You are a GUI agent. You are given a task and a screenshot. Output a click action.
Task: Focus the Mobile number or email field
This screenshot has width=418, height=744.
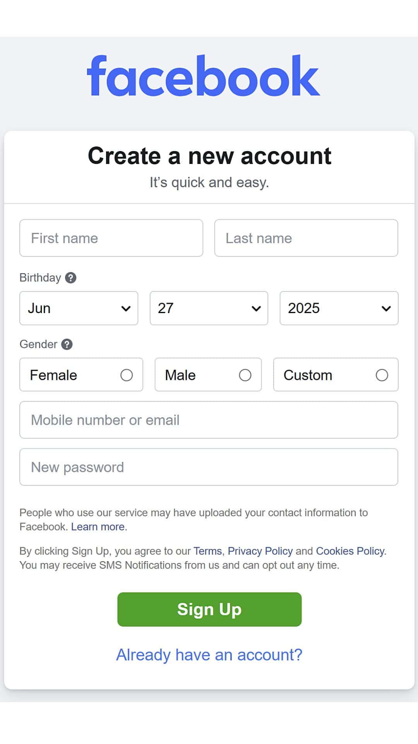pos(209,420)
